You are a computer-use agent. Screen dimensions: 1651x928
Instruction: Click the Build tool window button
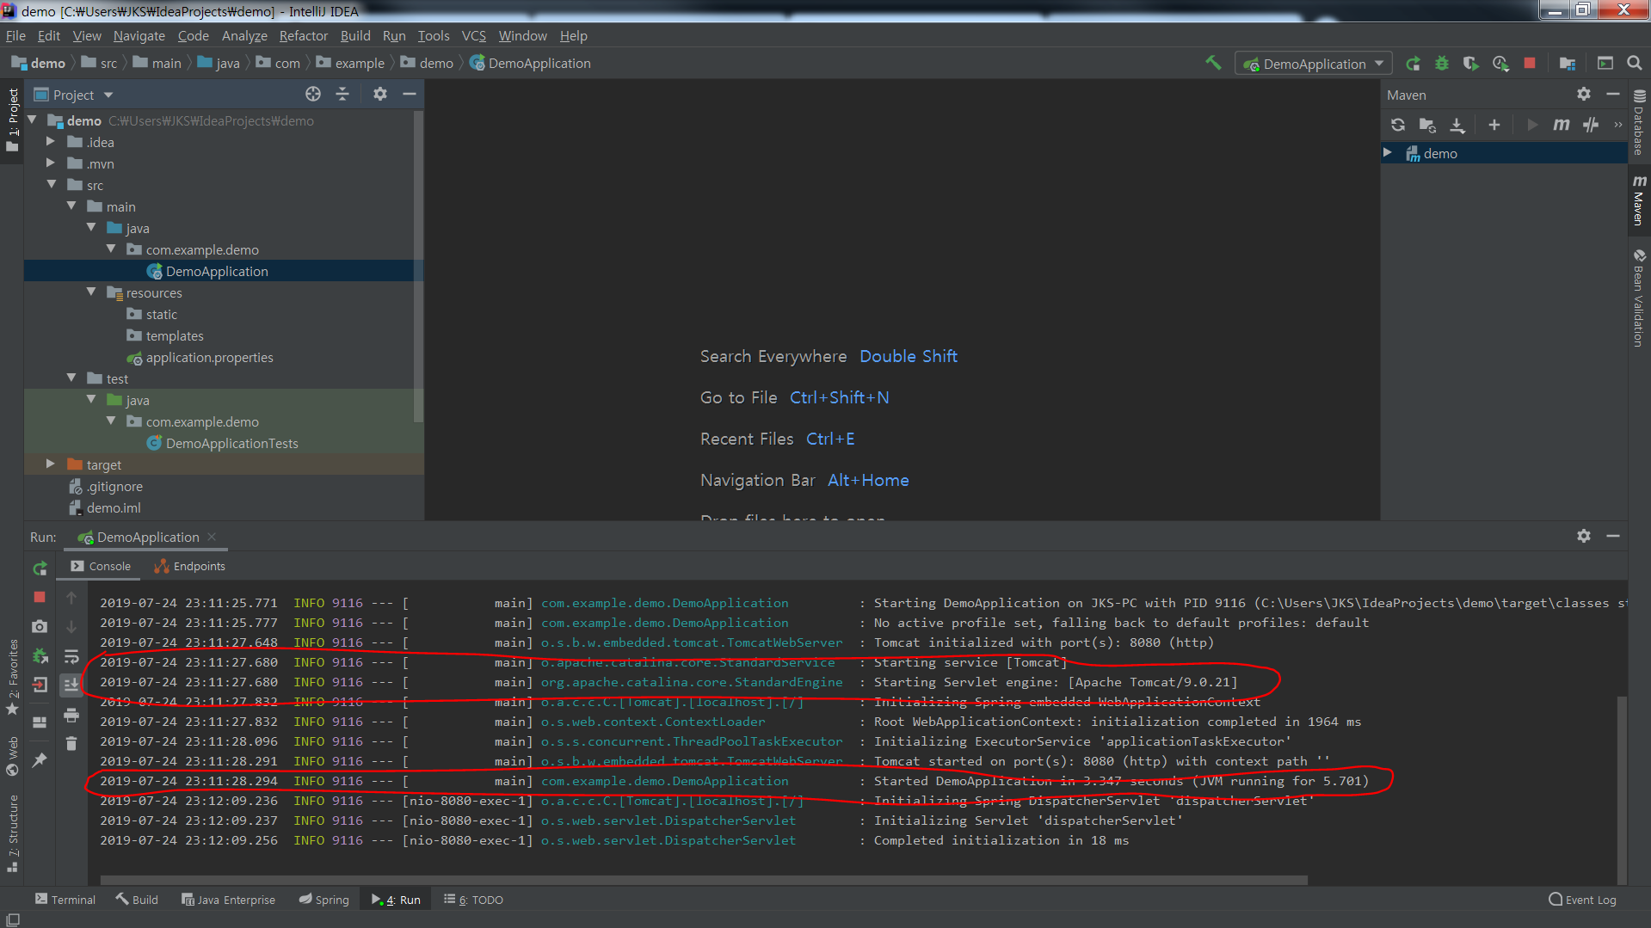pos(137,900)
